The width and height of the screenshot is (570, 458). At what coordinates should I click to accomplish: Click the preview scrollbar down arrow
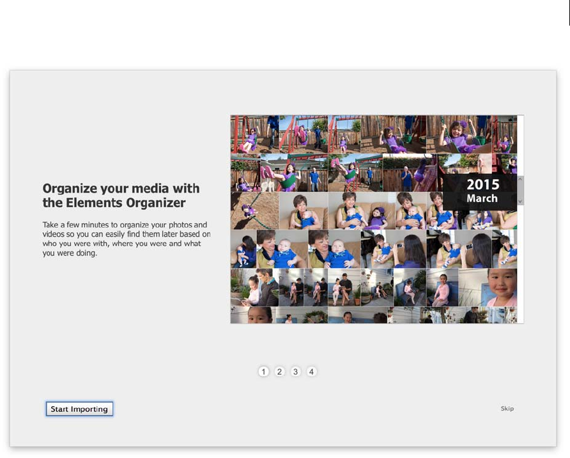[520, 201]
